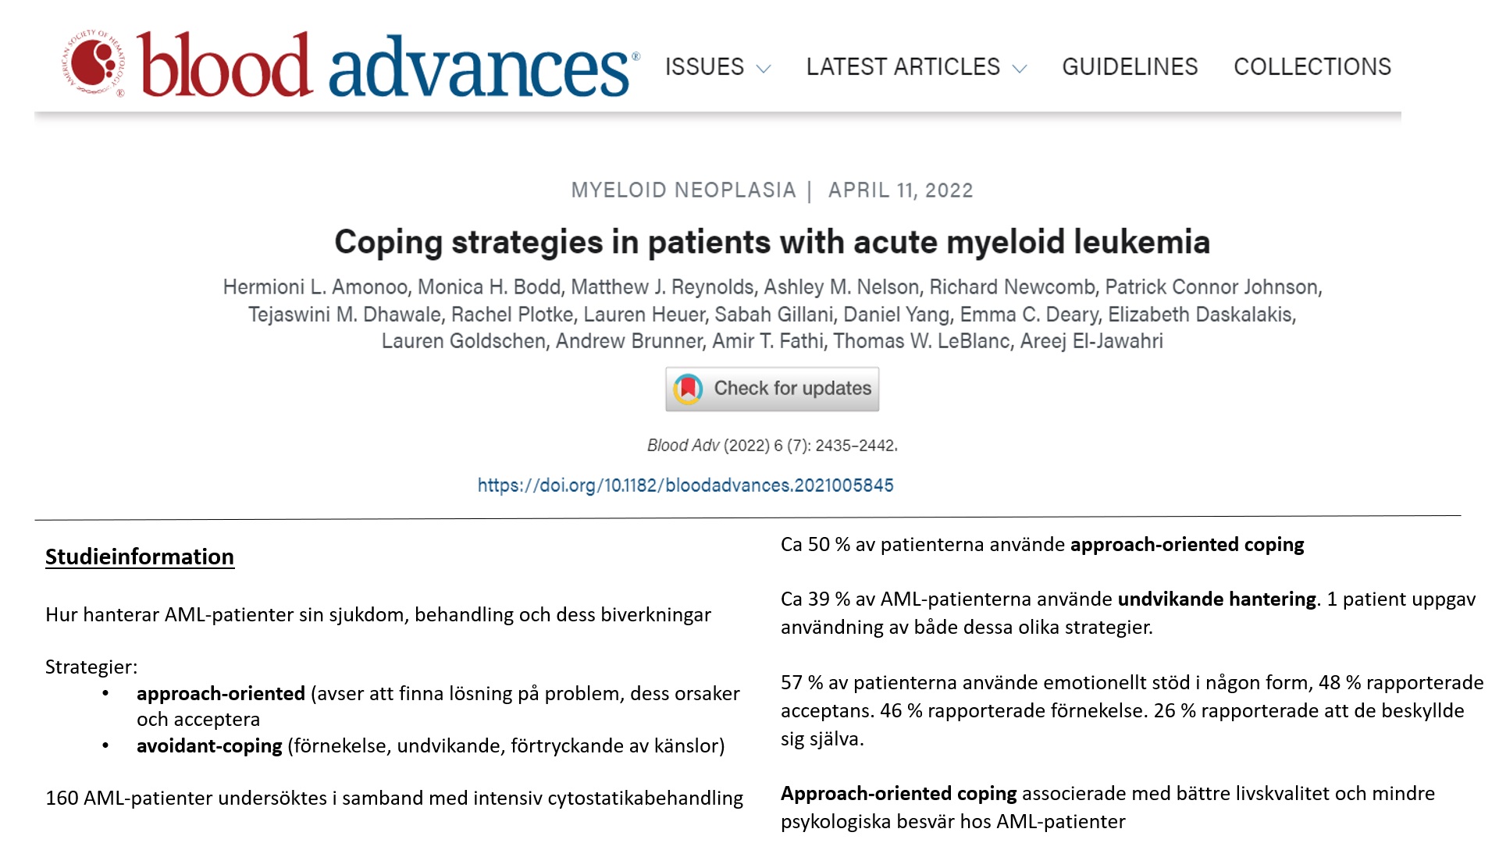Open the Latest Articles menu
Screen dimensions: 1499x843
903,67
